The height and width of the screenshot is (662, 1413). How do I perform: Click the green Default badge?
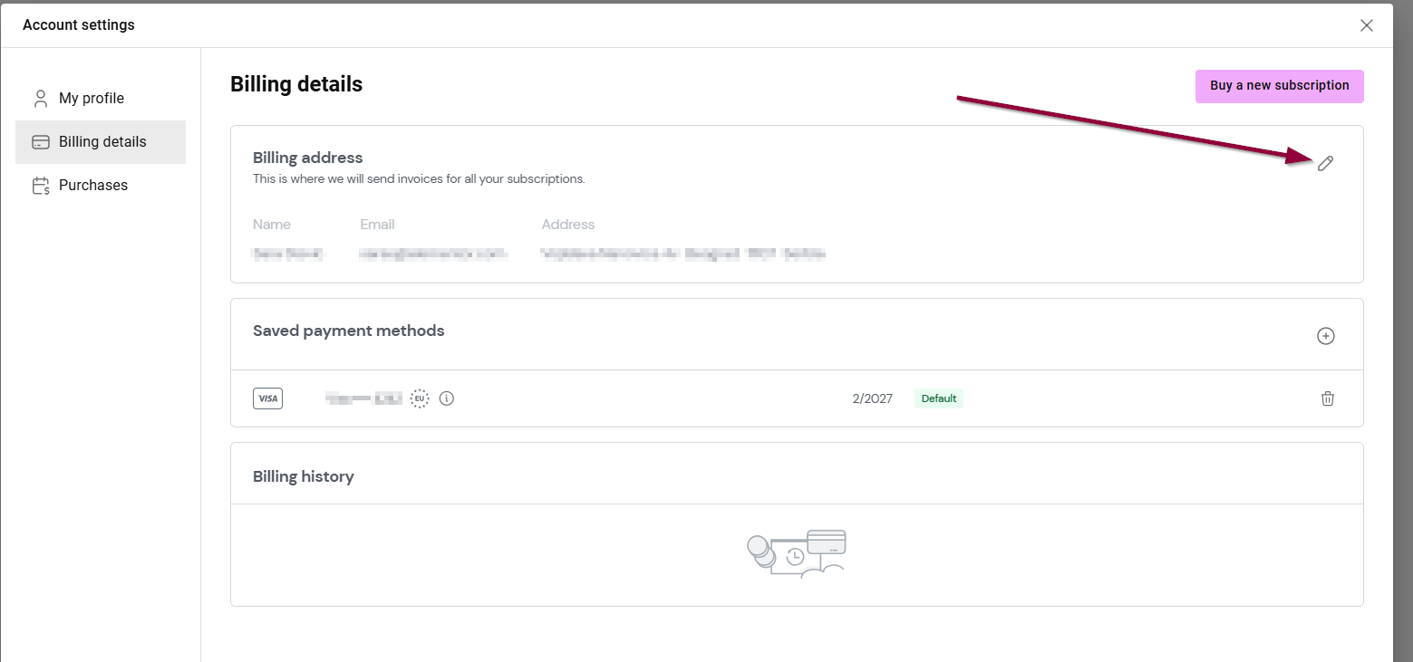pyautogui.click(x=938, y=398)
